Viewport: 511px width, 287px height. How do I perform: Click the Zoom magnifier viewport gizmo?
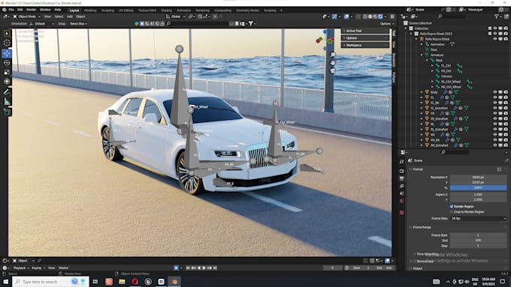coord(333,55)
